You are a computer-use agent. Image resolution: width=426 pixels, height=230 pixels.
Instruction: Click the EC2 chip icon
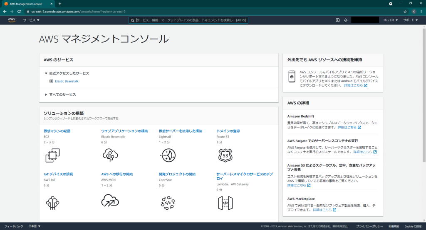point(52,155)
